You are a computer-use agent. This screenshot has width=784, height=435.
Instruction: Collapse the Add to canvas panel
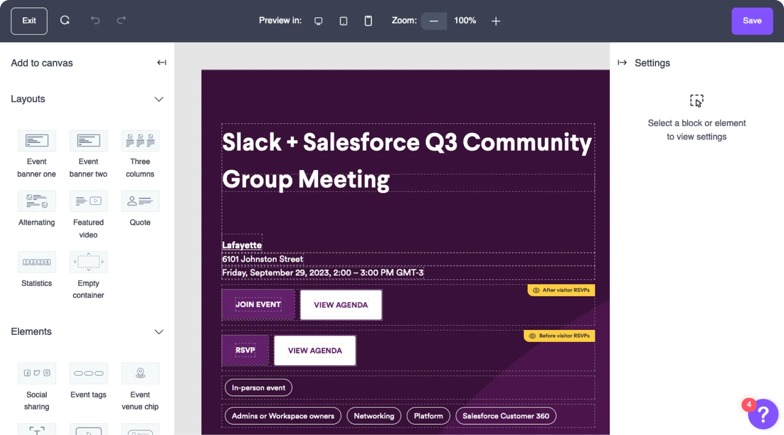coord(161,63)
